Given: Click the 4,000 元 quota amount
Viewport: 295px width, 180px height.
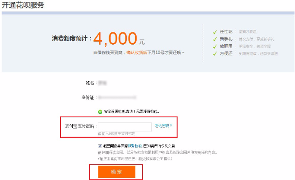Looking at the screenshot, I should point(119,38).
